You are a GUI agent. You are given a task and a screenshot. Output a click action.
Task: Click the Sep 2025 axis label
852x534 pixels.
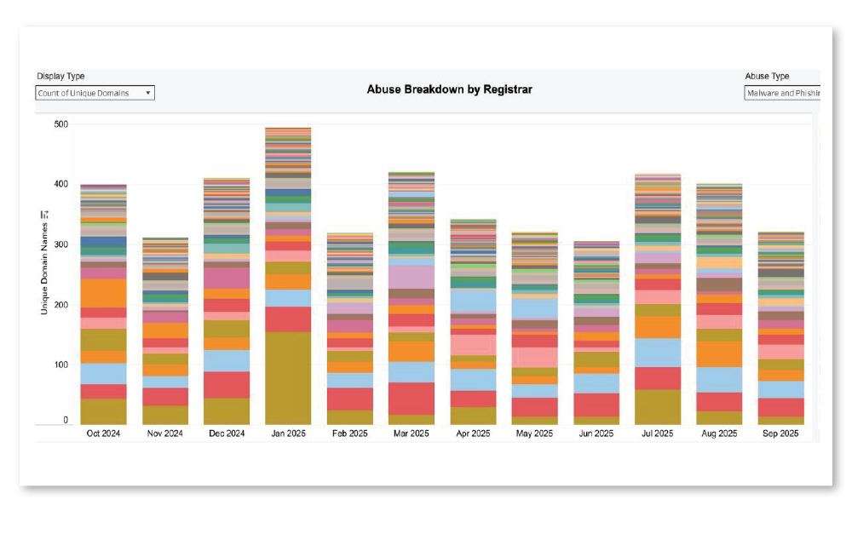[780, 434]
